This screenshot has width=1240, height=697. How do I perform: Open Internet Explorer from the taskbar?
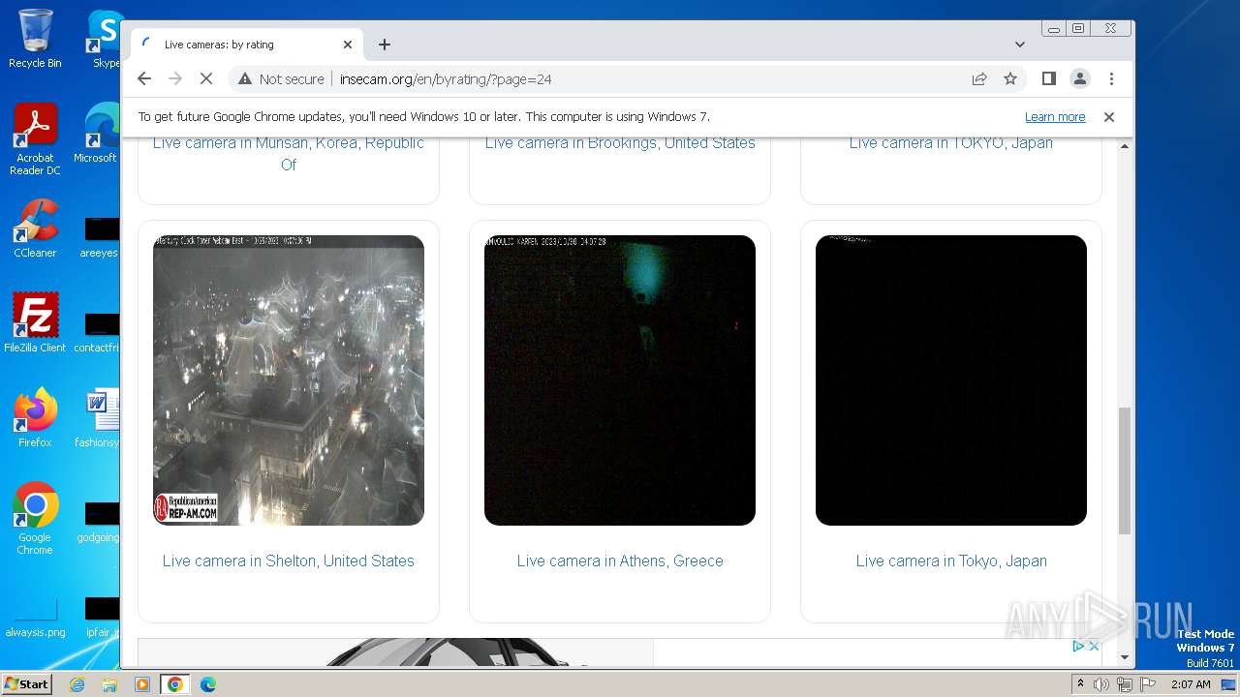[77, 684]
